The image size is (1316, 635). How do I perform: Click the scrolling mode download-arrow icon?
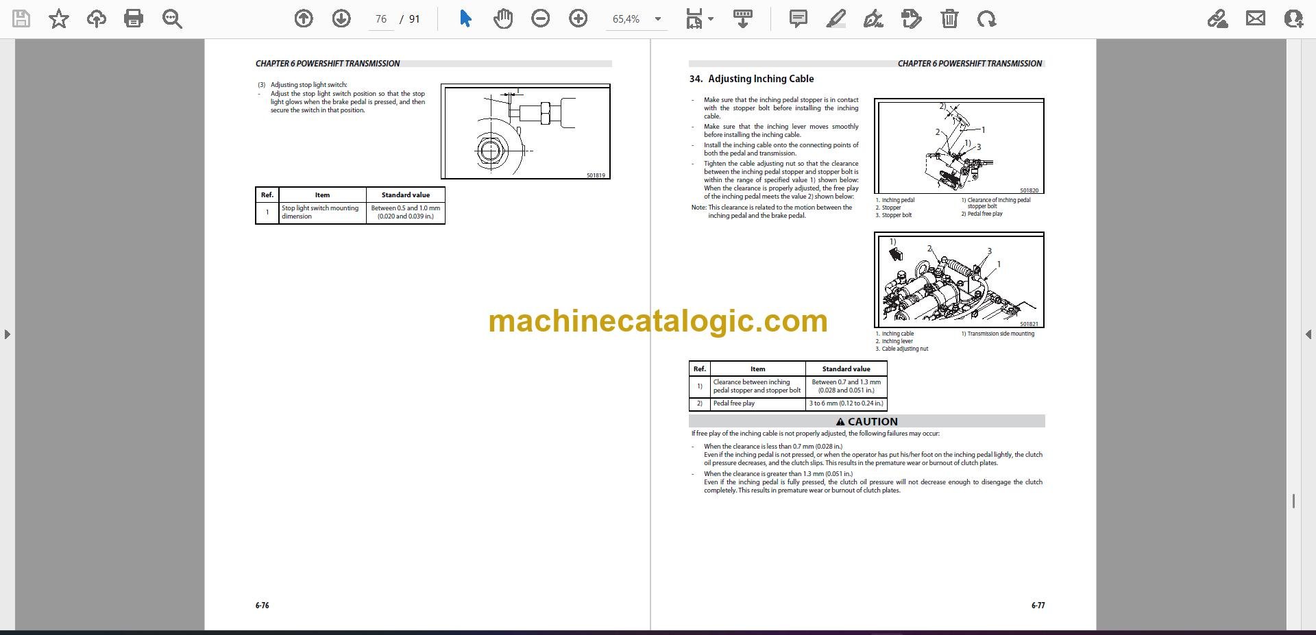point(742,19)
